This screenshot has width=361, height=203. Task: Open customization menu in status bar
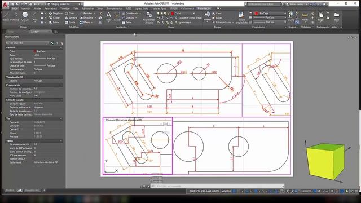pyautogui.click(x=356, y=191)
